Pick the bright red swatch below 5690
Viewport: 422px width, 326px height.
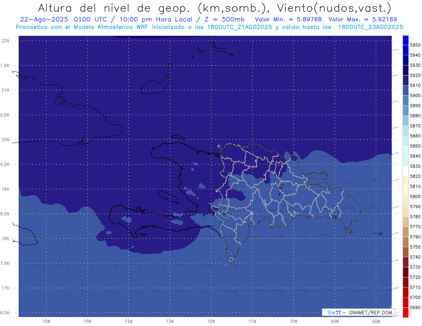(405, 312)
